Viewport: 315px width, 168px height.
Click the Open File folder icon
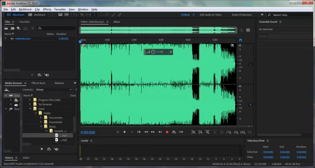(x=6, y=28)
